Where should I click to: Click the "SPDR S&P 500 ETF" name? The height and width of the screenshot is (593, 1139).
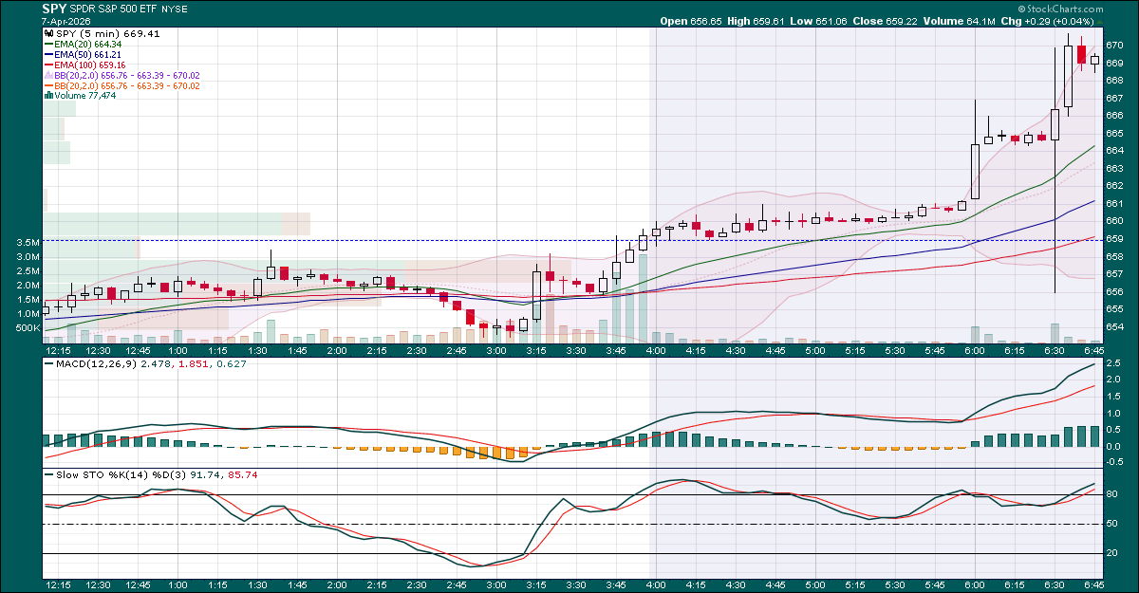pos(113,9)
